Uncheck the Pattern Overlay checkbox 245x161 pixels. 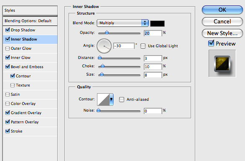pos(8,122)
